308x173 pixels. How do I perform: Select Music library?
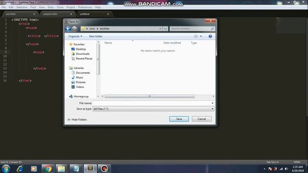pyautogui.click(x=79, y=77)
